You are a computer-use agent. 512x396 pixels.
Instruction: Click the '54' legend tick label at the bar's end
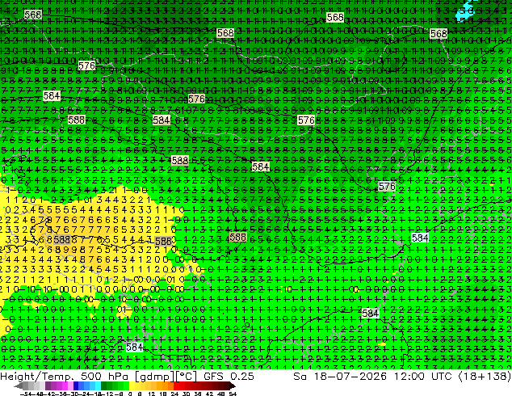(233, 394)
